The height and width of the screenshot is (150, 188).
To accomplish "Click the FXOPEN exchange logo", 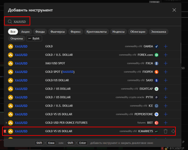I will [x=156, y=72].
